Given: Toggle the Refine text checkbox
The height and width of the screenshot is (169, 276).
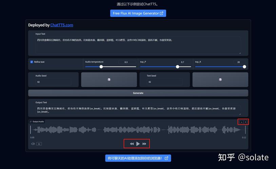Looking at the screenshot, I should (x=32, y=62).
